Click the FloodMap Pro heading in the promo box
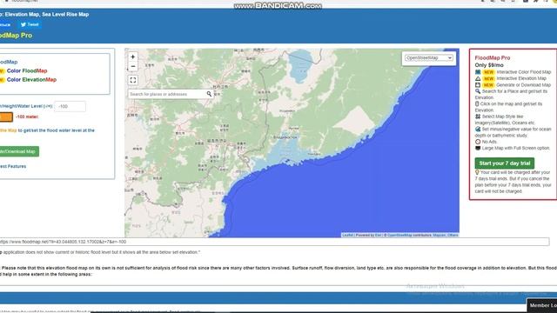Screen dimensions: 557x313 [493, 58]
